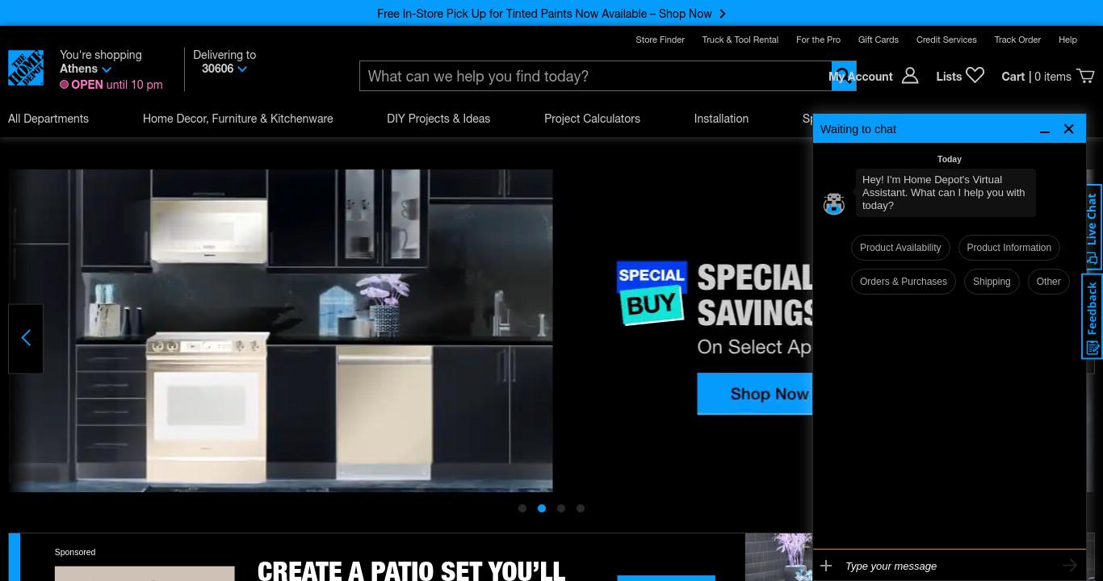Click the search input field
Viewport: 1103px width, 581px height.
[x=595, y=76]
